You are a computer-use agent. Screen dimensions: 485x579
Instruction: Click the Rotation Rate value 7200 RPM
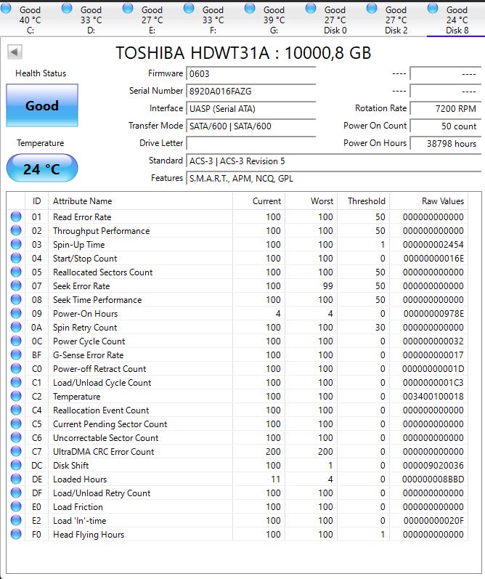pyautogui.click(x=446, y=108)
